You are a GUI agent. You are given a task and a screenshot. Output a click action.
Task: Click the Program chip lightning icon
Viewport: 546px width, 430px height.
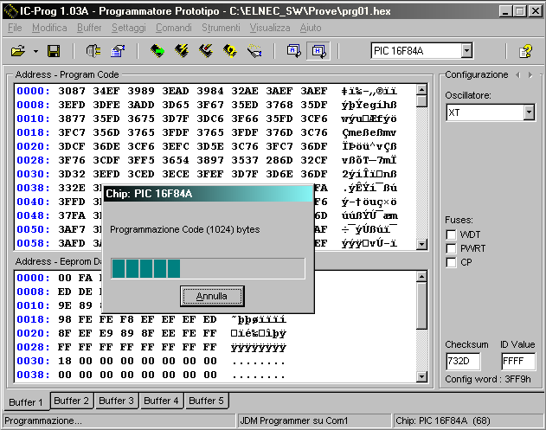(x=182, y=51)
